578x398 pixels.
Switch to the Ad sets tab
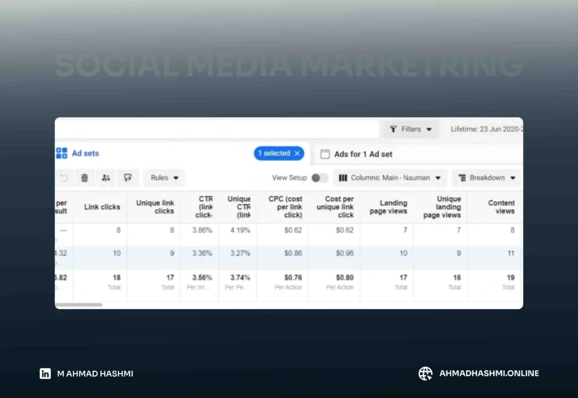pos(85,154)
